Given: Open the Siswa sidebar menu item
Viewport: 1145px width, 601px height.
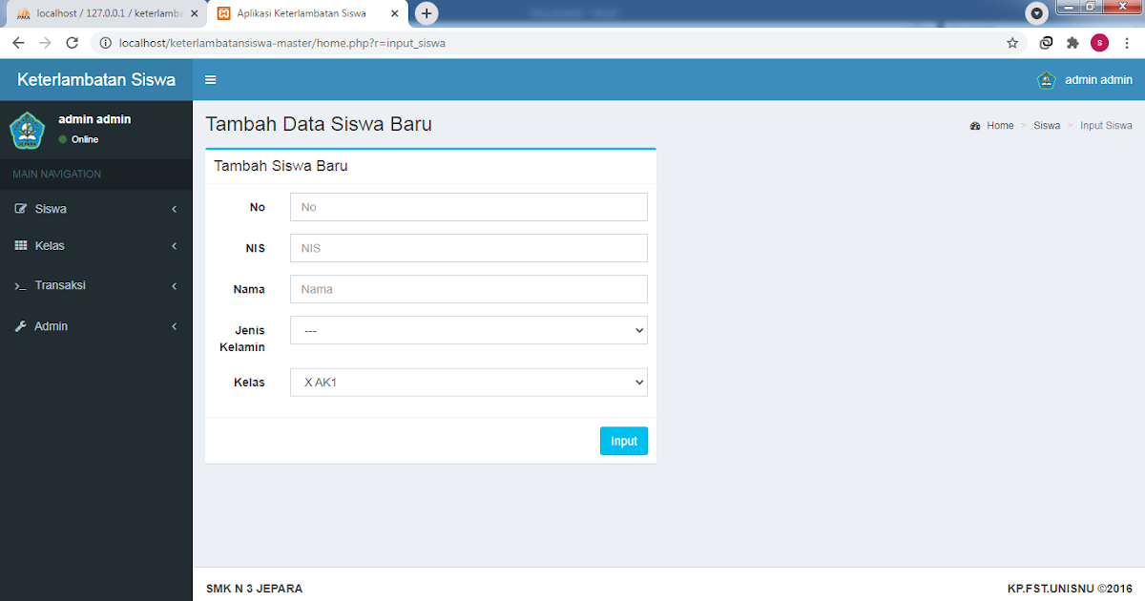Looking at the screenshot, I should (96, 209).
